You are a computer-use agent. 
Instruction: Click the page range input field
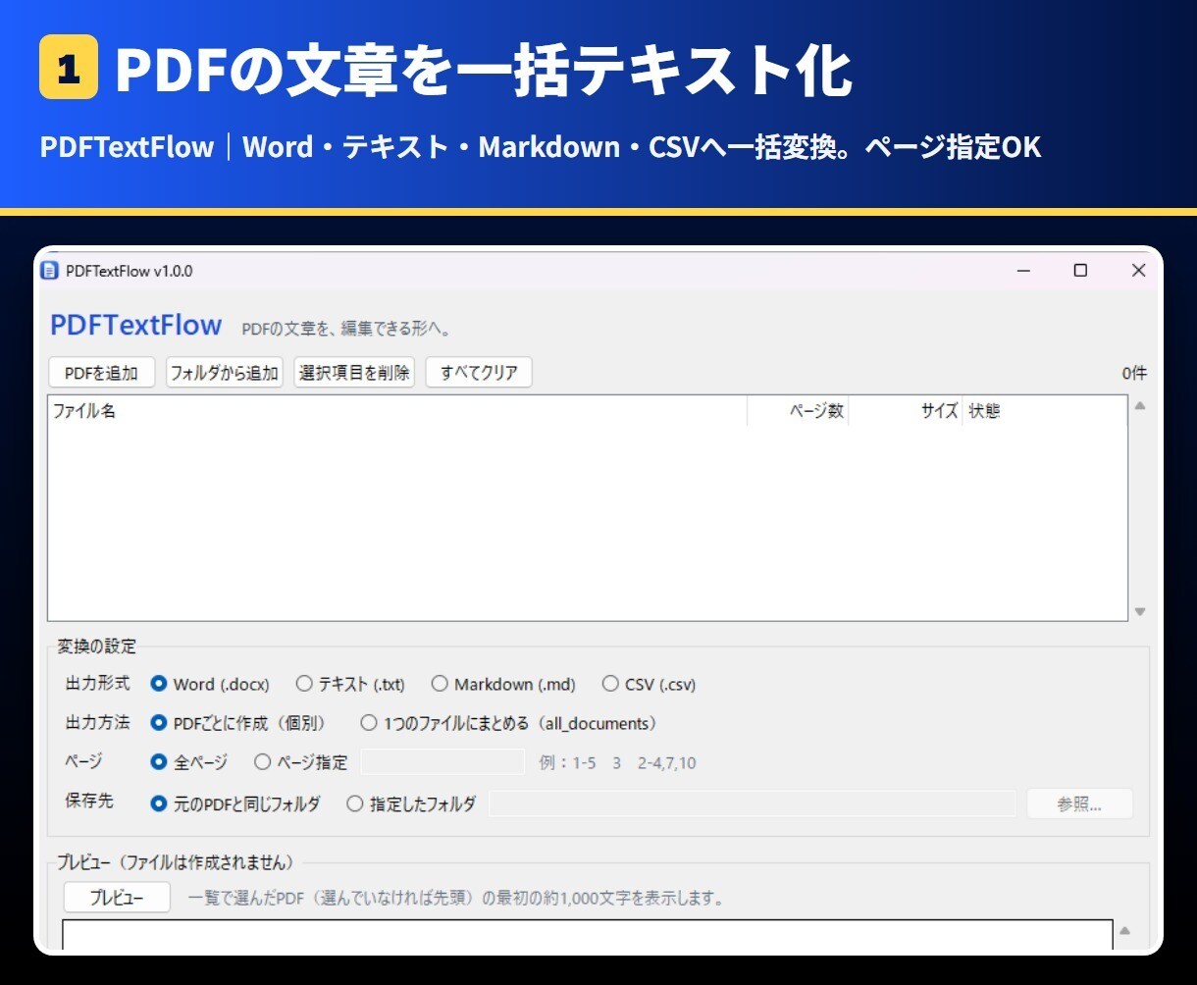(x=442, y=762)
